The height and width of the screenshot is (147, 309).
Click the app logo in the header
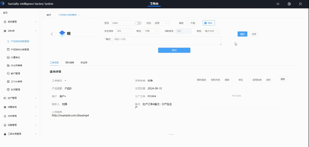(x=2, y=4)
